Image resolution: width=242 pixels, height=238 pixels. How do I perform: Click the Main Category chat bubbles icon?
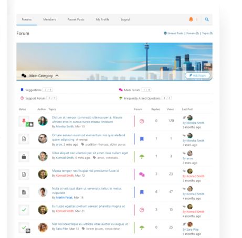[x=24, y=75]
